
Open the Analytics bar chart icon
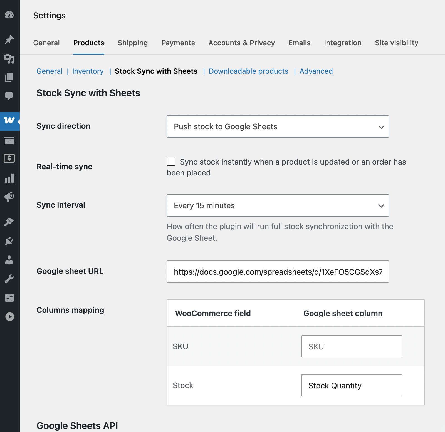pyautogui.click(x=9, y=178)
